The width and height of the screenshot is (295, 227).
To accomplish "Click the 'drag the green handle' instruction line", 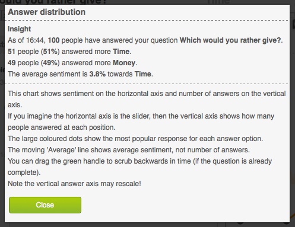I will pyautogui.click(x=140, y=167).
